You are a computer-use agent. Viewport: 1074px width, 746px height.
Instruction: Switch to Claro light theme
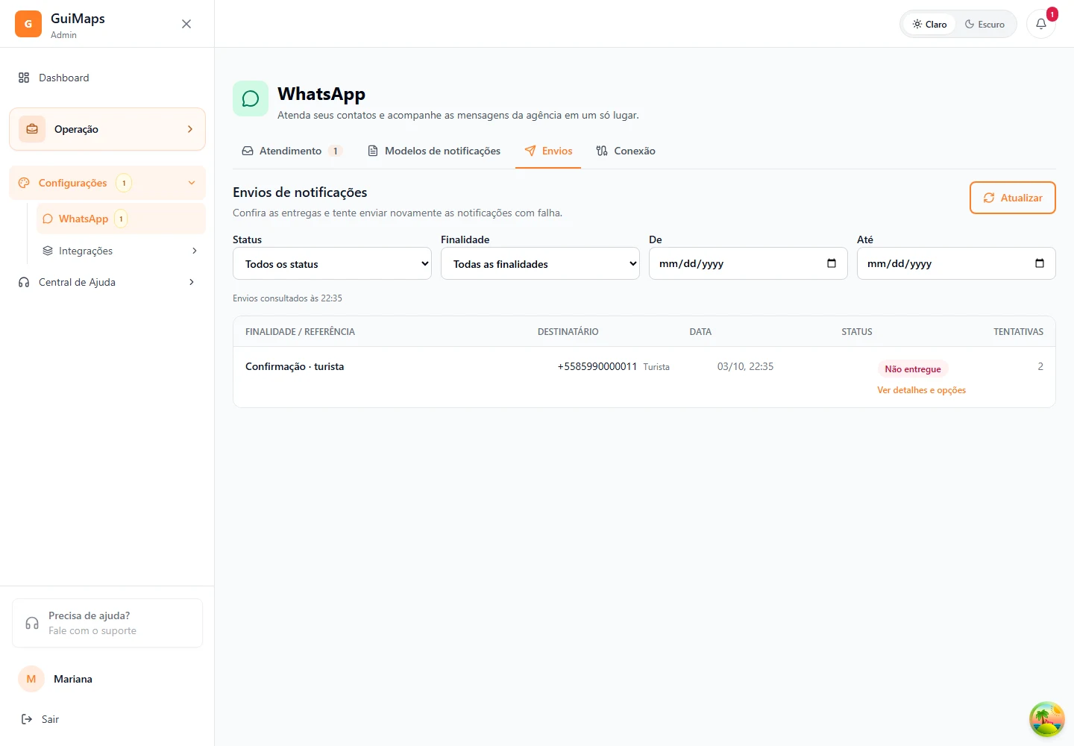pyautogui.click(x=929, y=24)
